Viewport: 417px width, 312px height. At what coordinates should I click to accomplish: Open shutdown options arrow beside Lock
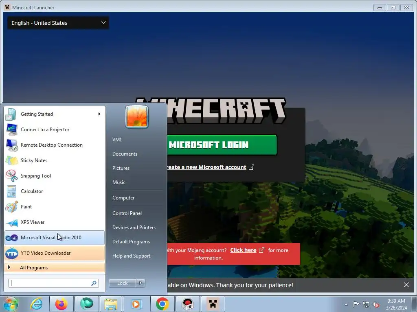[x=140, y=283]
